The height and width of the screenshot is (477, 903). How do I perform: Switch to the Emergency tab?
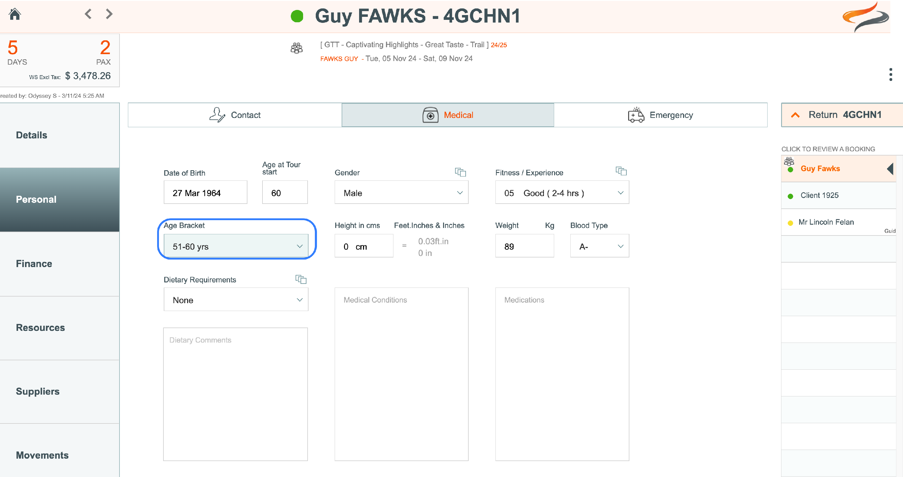point(660,115)
